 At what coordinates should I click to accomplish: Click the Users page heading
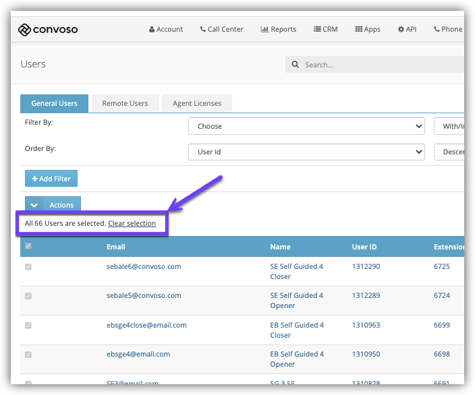coord(33,64)
